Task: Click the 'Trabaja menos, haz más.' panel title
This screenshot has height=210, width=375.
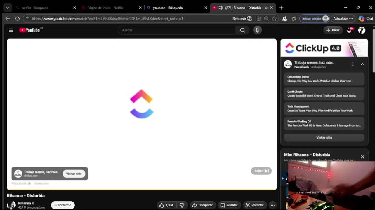Action: point(314,62)
